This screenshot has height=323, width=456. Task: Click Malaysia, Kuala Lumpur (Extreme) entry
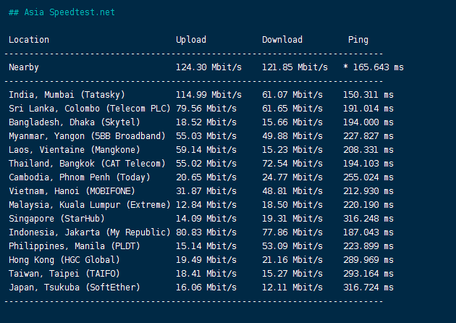coord(90,205)
